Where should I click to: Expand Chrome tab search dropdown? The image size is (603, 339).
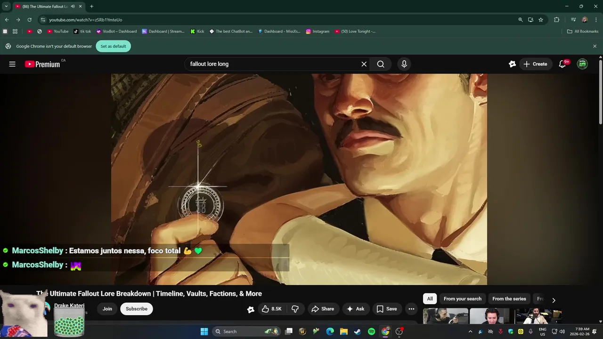point(6,7)
